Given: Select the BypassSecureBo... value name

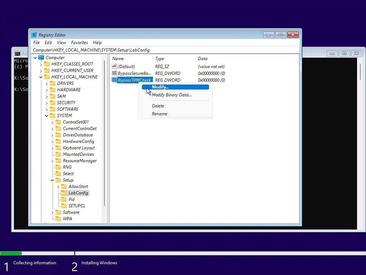Looking at the screenshot, I should (134, 73).
